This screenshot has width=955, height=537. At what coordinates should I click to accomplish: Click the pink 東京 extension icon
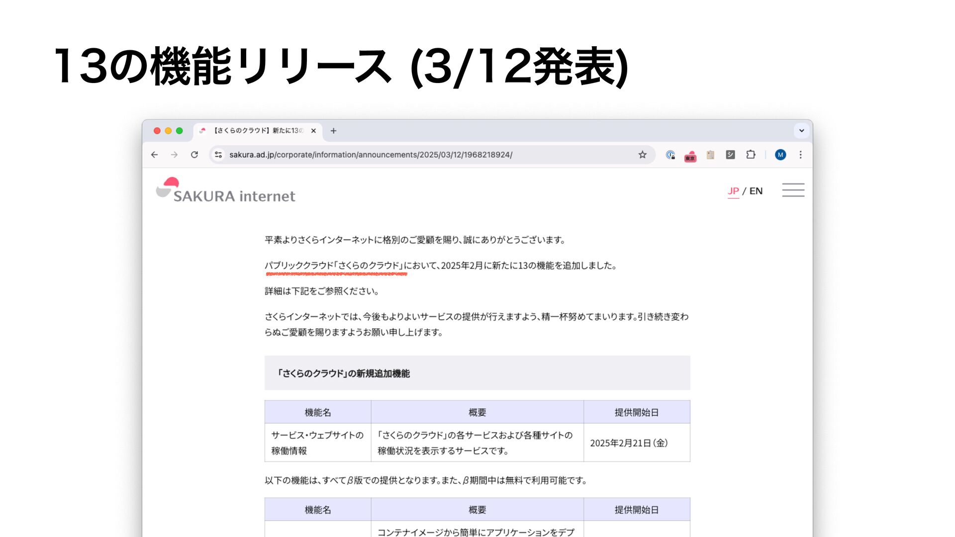coord(690,156)
